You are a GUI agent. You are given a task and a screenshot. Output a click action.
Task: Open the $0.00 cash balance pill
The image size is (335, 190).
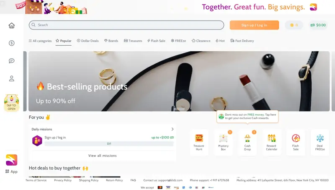(x=318, y=25)
